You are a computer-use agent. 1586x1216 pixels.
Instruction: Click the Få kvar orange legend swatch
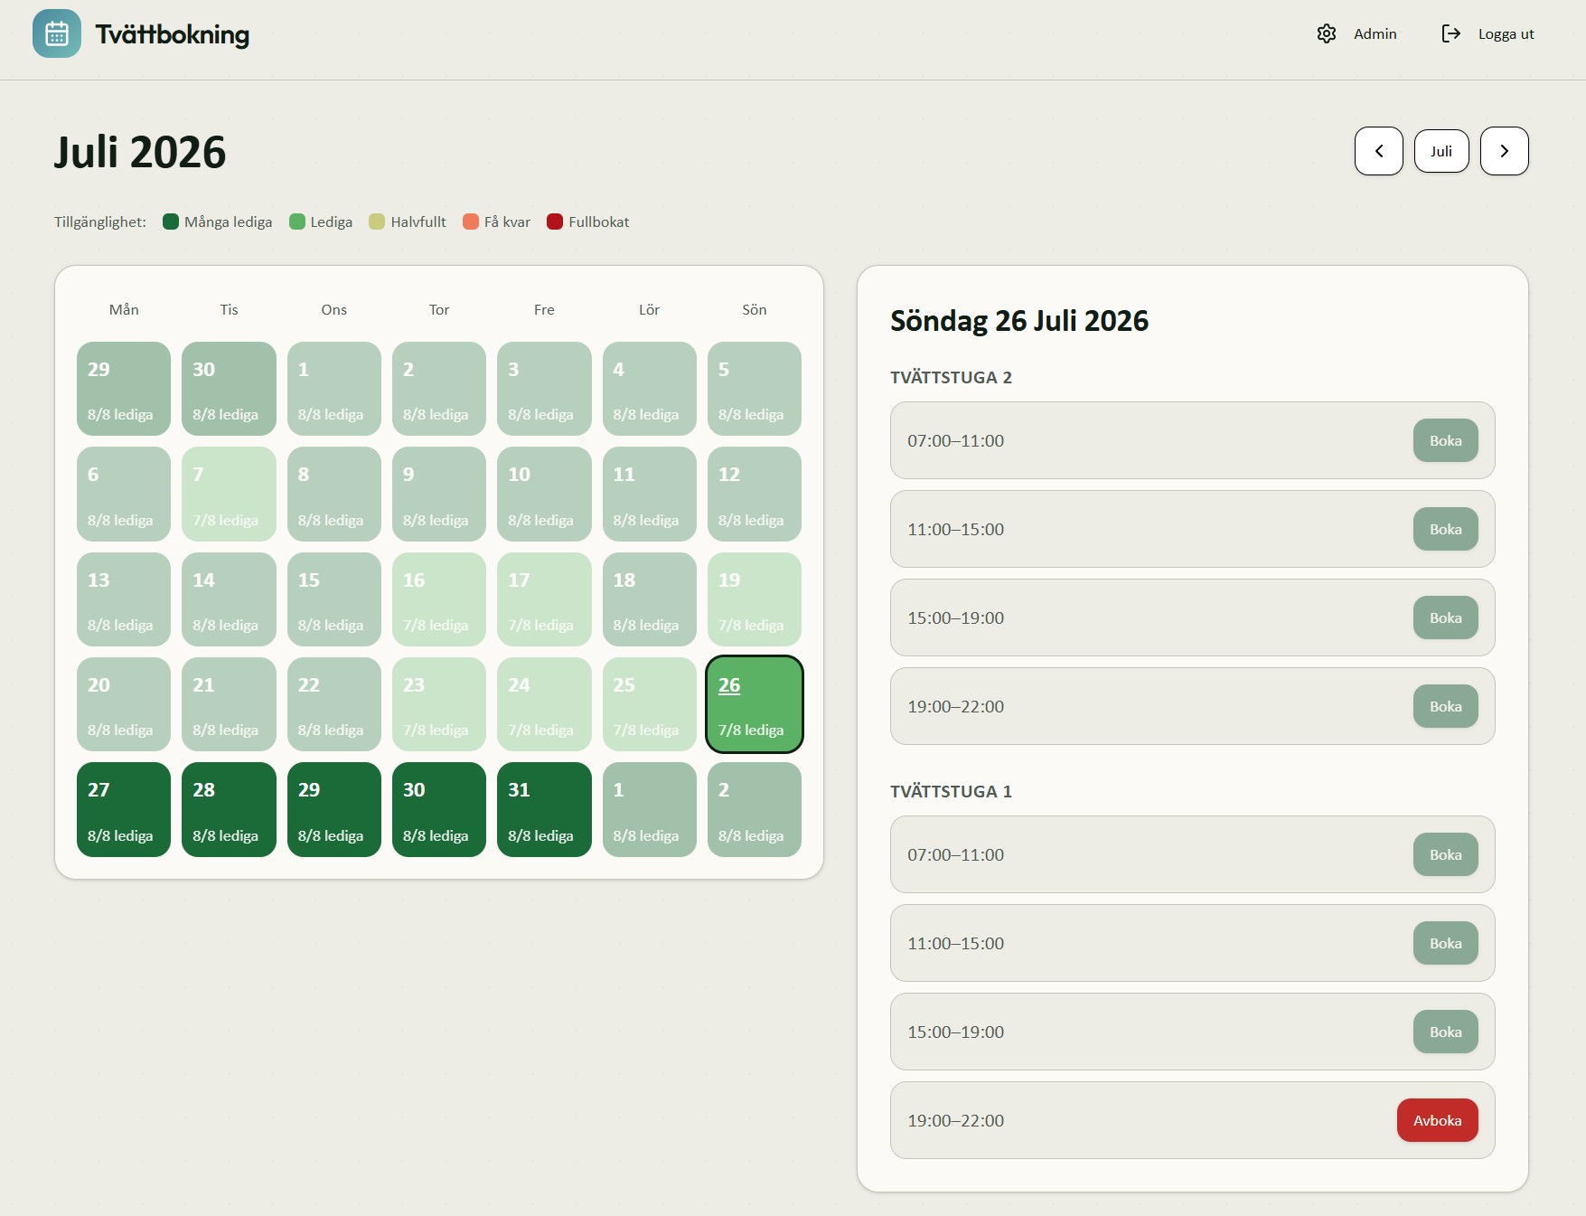[471, 222]
